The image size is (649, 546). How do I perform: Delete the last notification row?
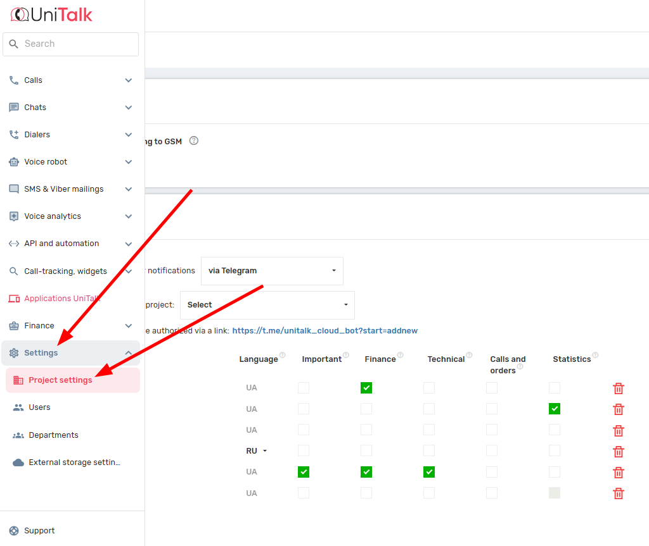pos(619,493)
